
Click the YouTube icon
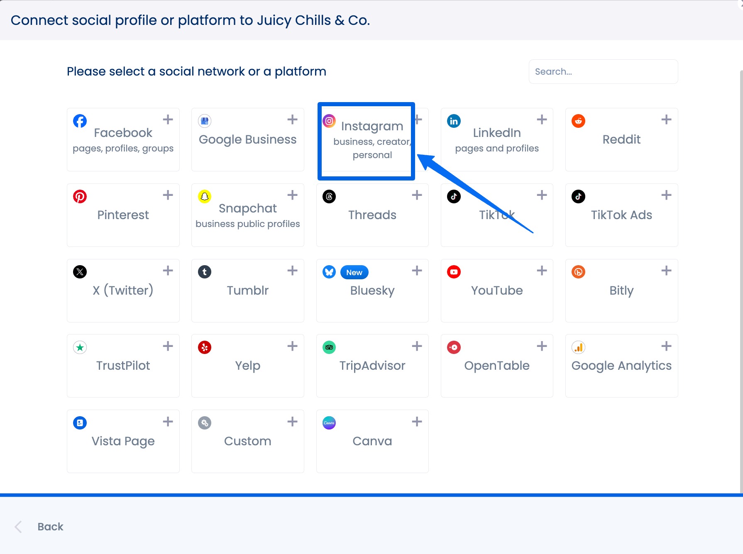454,272
